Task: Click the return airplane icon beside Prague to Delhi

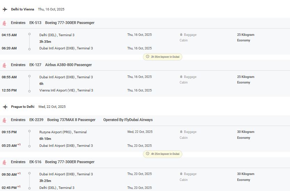Action: [5, 107]
